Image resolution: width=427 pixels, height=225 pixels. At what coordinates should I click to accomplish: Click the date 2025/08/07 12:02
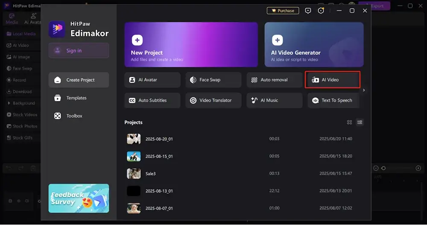click(336, 208)
